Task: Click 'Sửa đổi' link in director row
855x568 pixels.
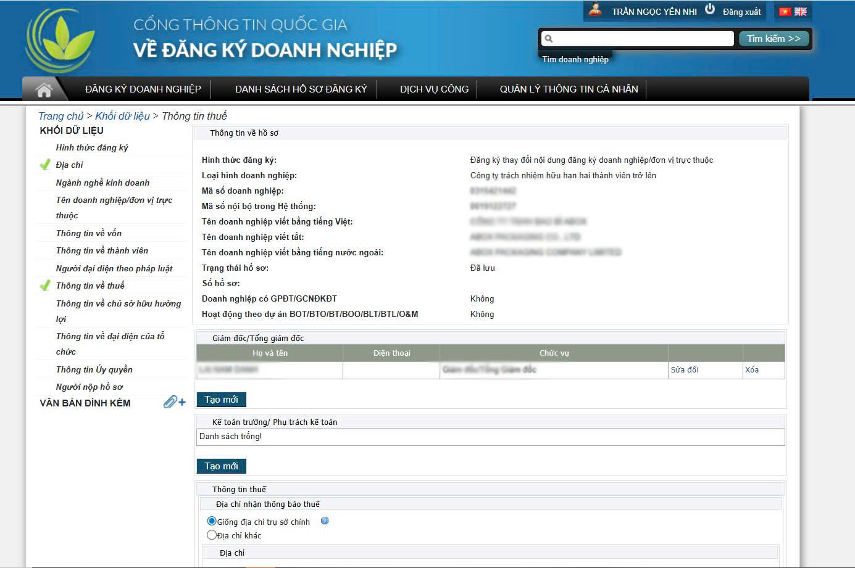Action: coord(685,369)
